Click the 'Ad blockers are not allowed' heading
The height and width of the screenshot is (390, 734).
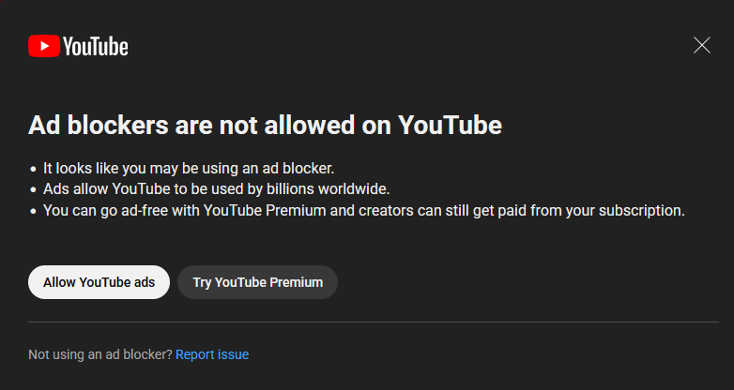(265, 126)
